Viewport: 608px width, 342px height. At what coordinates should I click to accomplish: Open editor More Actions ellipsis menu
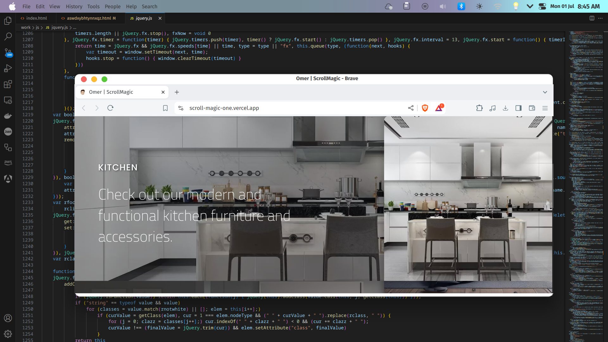600,18
